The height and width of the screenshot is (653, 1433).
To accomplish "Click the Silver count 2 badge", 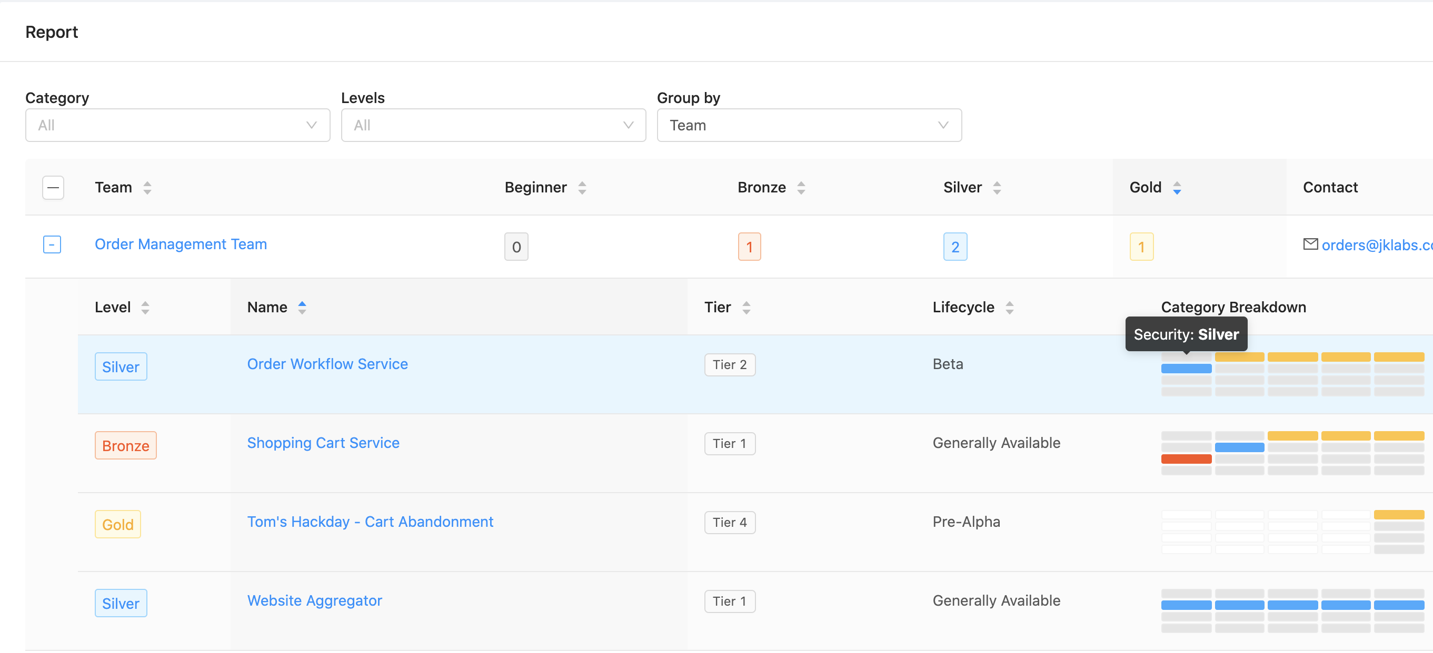I will (x=955, y=247).
